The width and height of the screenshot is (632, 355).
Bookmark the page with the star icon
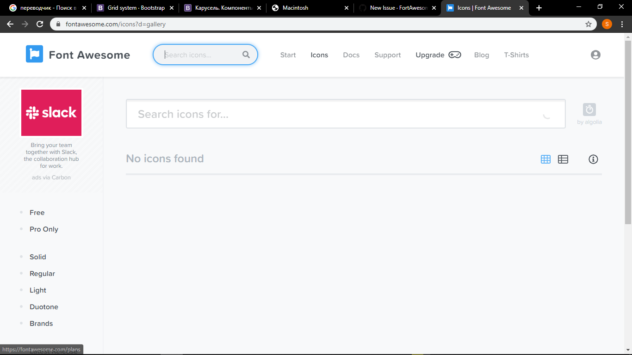[588, 24]
